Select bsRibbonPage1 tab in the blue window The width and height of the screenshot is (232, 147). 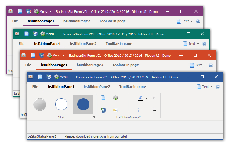click(61, 87)
